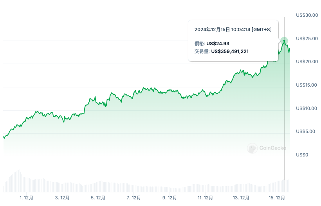Click the US$25.00 axis label
This screenshot has height=206, width=321.
[307, 38]
